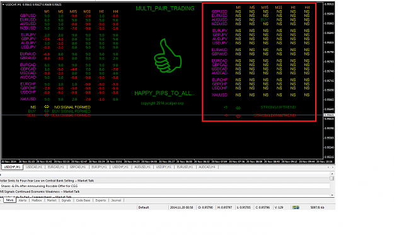Open the Code Base terminal tab

click(x=83, y=200)
